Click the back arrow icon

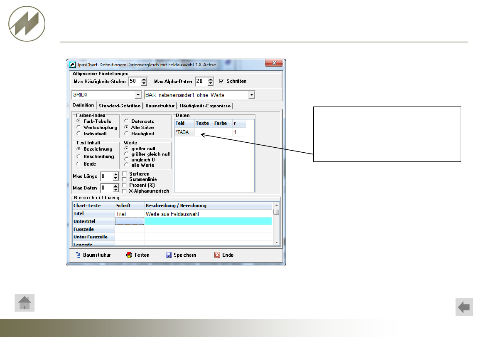coord(464,307)
